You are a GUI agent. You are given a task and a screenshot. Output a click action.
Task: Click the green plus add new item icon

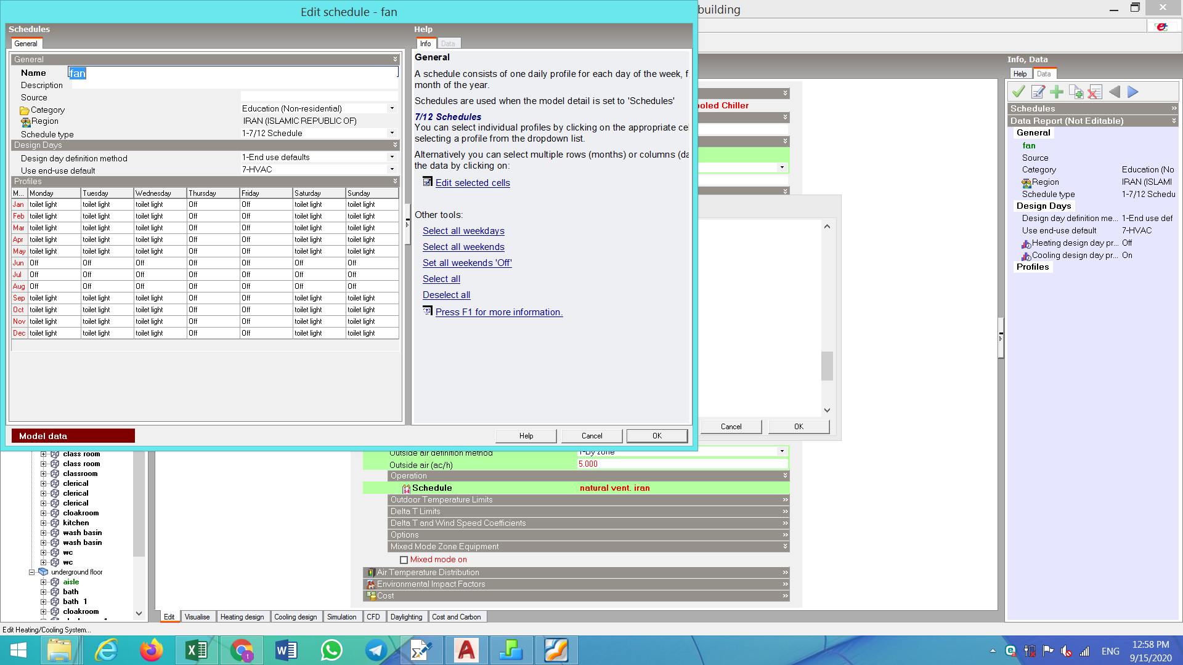[x=1057, y=92]
